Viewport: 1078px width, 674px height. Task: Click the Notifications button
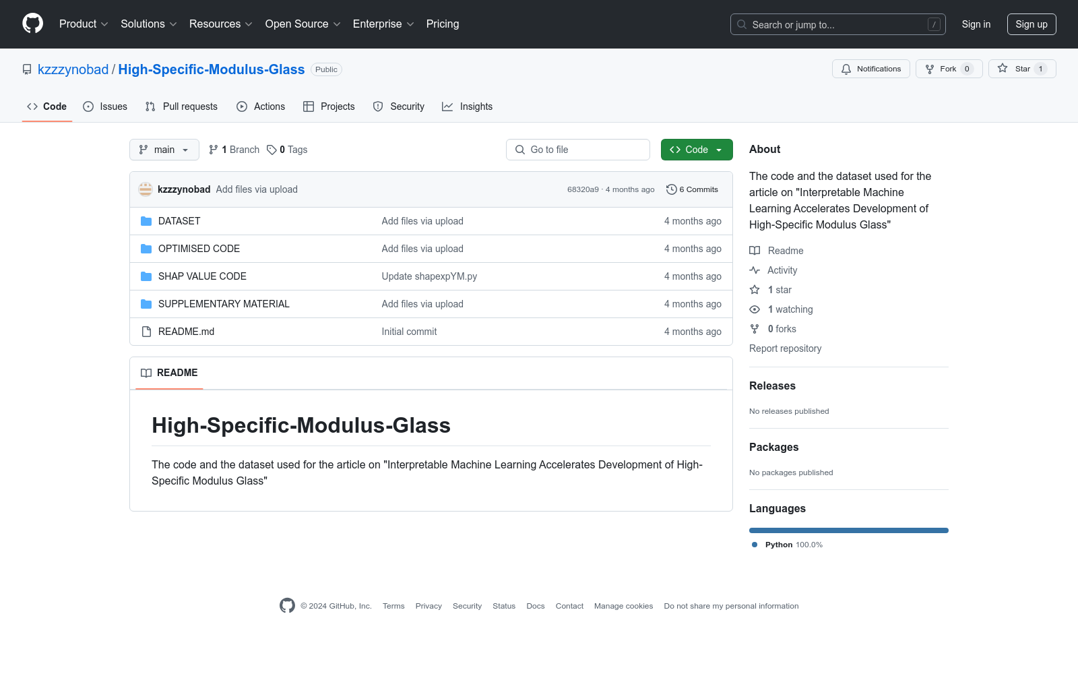coord(871,69)
